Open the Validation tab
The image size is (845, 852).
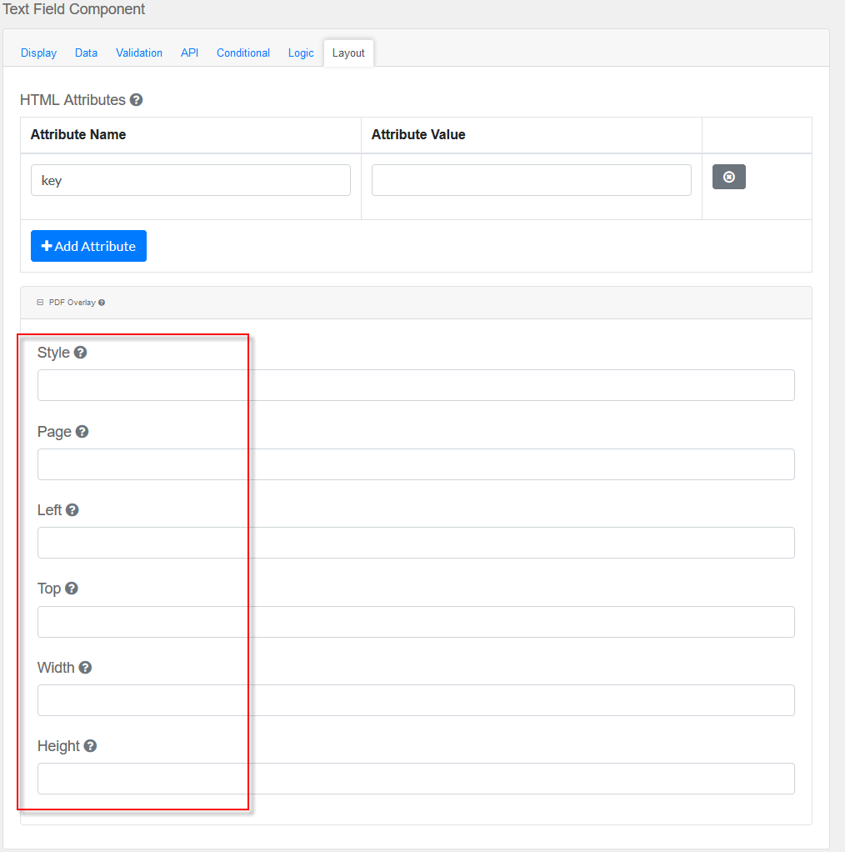(139, 53)
